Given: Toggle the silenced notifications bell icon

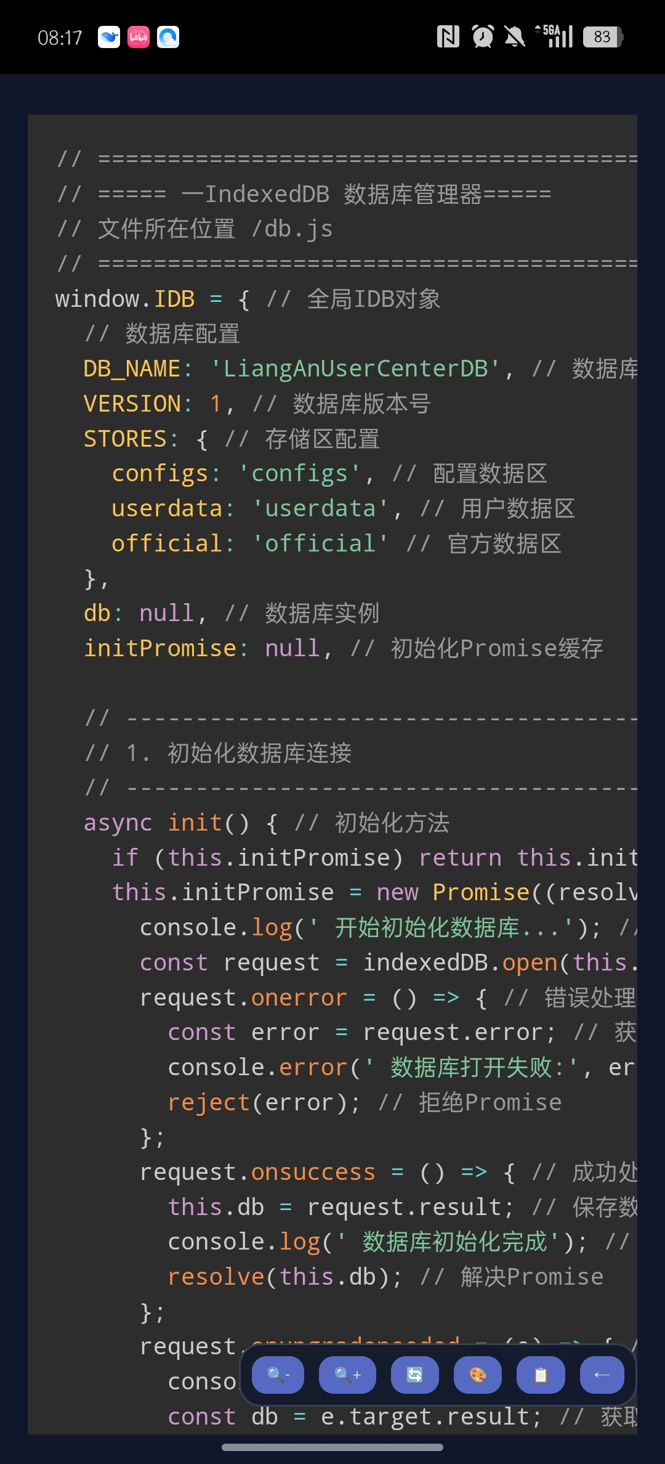Looking at the screenshot, I should point(516,37).
